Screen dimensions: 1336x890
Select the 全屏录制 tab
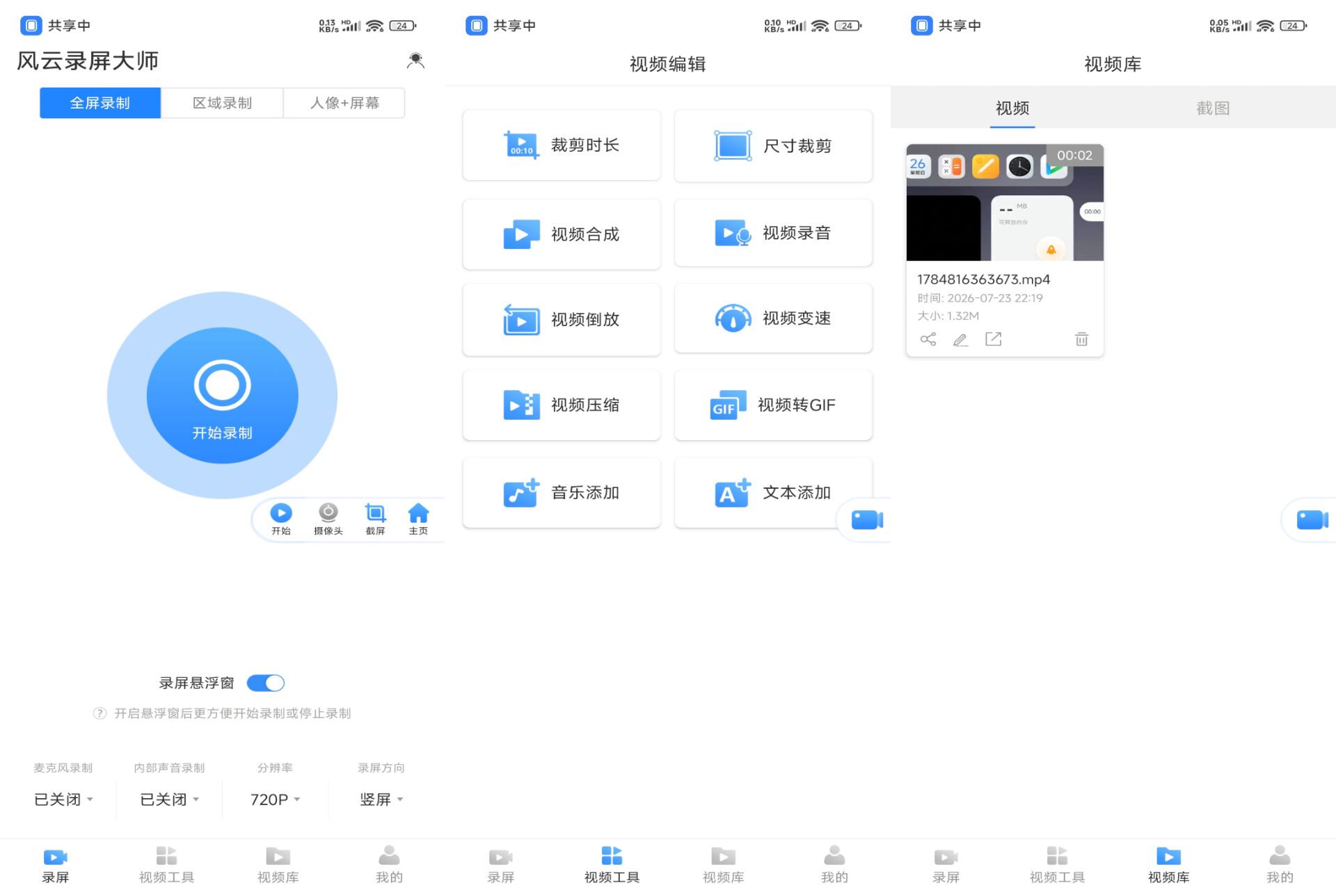pos(100,103)
